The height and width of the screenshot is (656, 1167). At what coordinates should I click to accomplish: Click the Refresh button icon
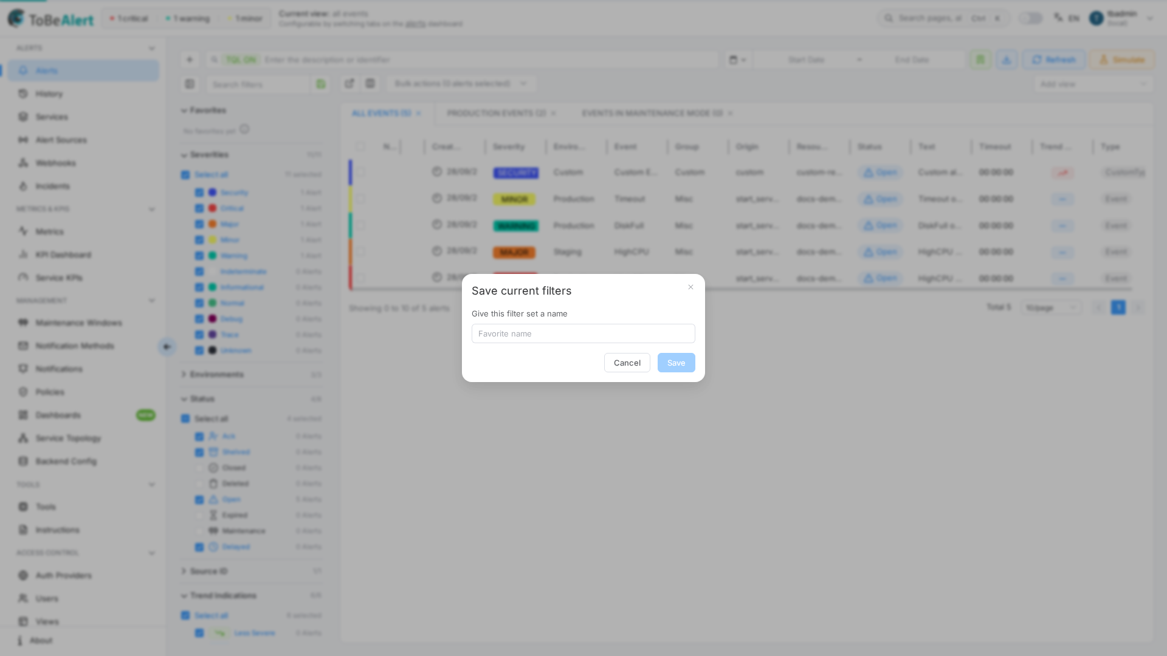point(1037,60)
